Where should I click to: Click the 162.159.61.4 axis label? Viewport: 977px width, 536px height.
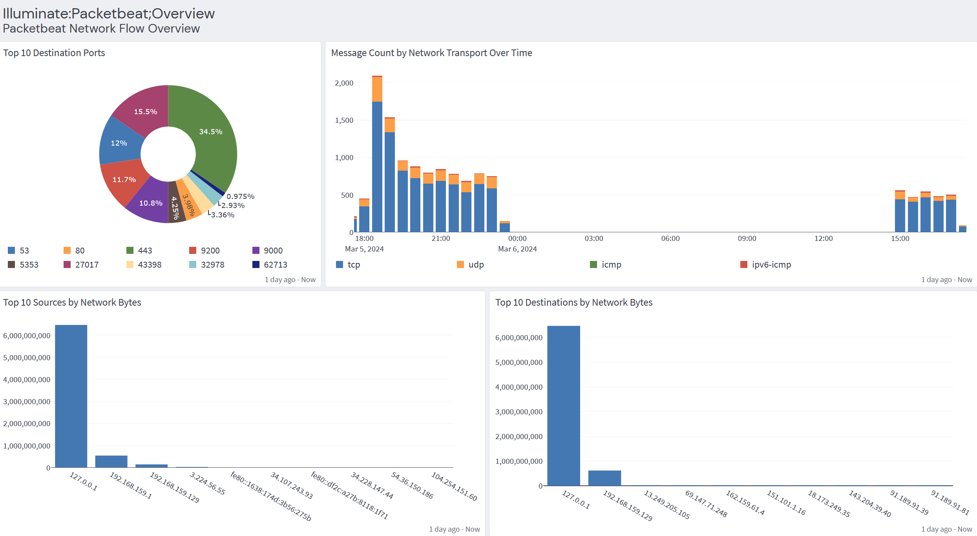pos(745,503)
